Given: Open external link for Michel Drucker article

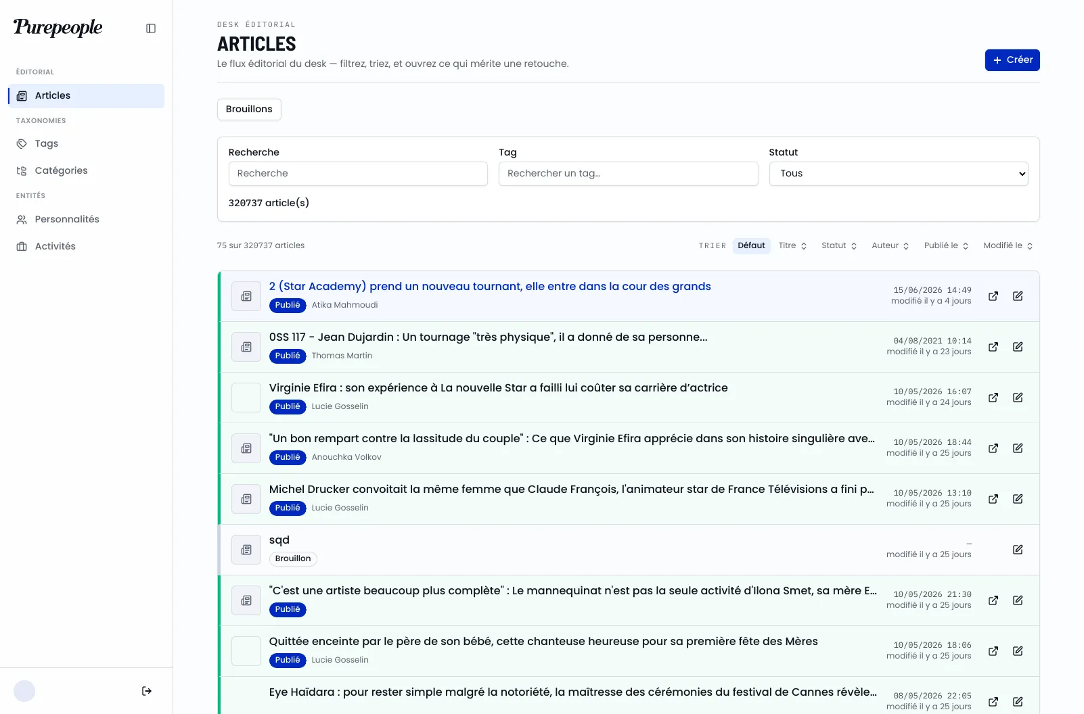Looking at the screenshot, I should point(993,499).
